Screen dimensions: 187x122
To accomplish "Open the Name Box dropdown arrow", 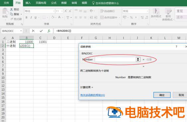I will [21, 31].
